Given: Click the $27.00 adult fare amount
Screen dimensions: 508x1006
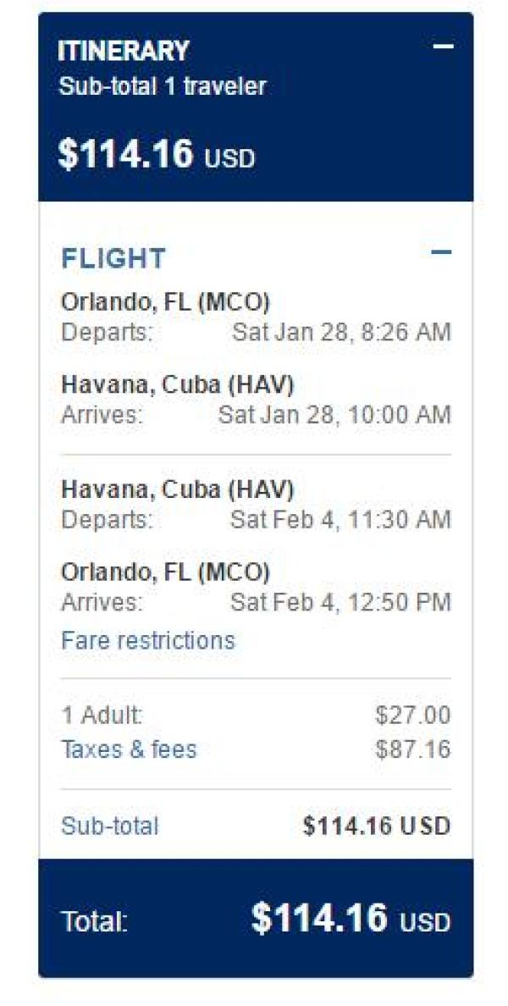Looking at the screenshot, I should pyautogui.click(x=412, y=716).
